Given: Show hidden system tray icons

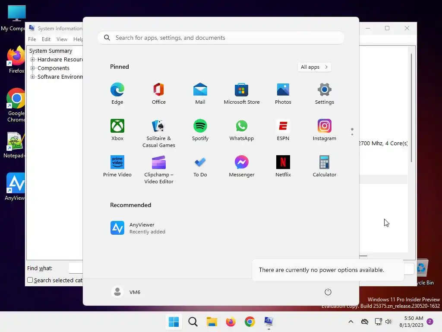Looking at the screenshot, I should (x=350, y=322).
